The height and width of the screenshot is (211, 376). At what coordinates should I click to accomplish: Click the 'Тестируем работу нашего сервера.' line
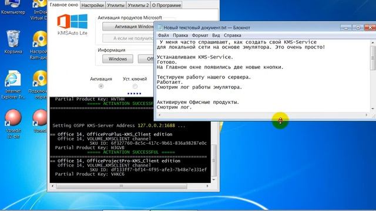pos(204,77)
